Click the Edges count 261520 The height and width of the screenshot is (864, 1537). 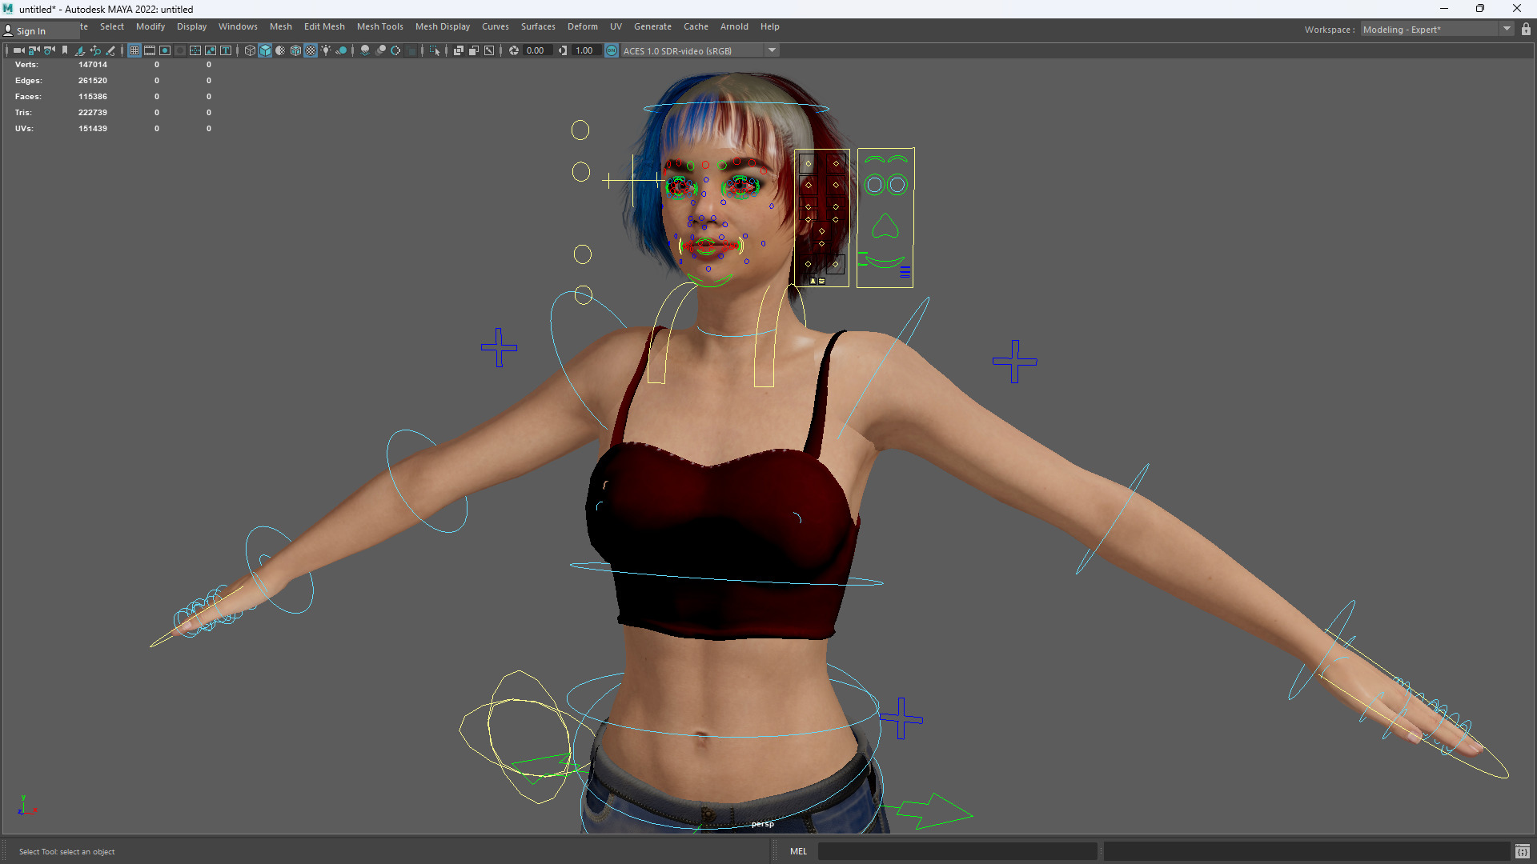[x=92, y=81]
